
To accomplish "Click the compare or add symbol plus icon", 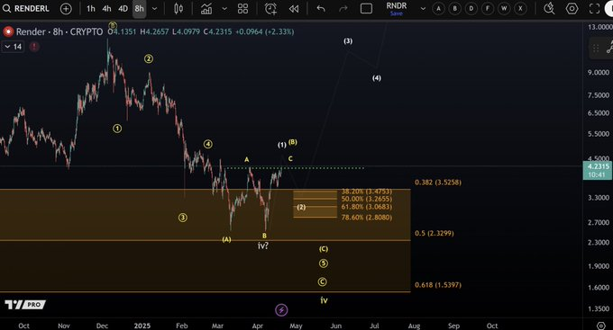I will (66, 9).
